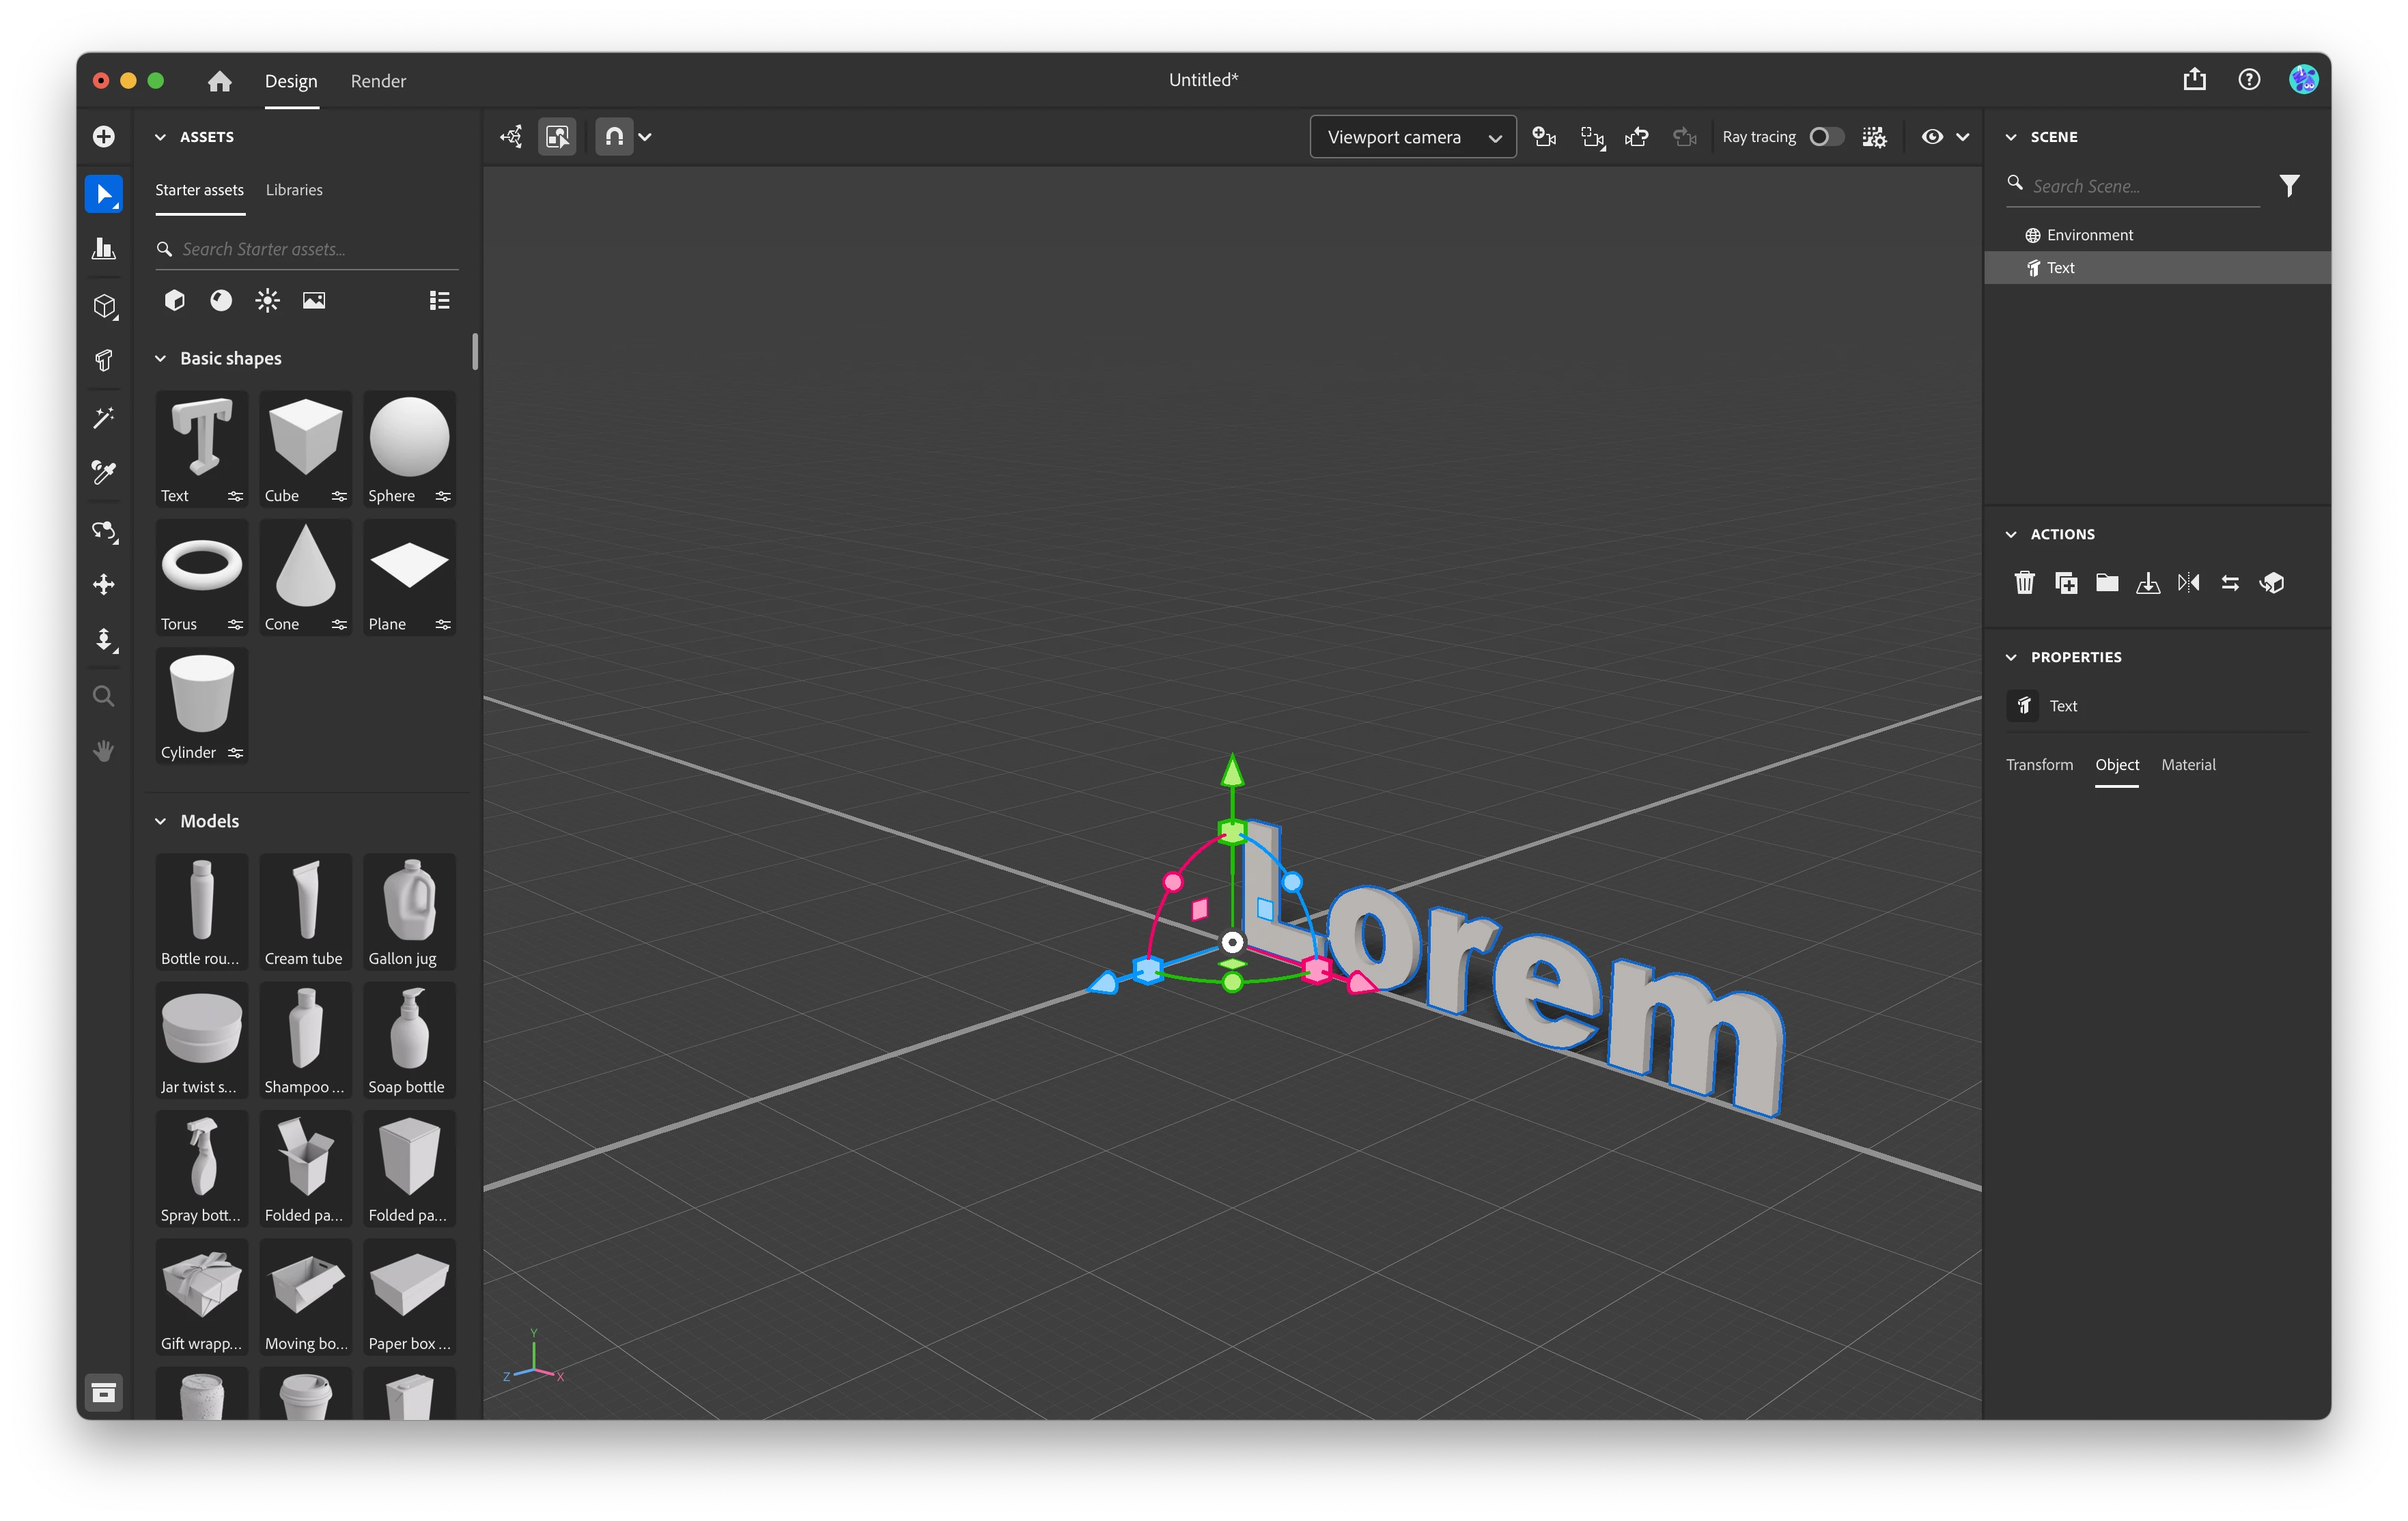2408x1521 pixels.
Task: Open the Share export icon
Action: (x=2194, y=80)
